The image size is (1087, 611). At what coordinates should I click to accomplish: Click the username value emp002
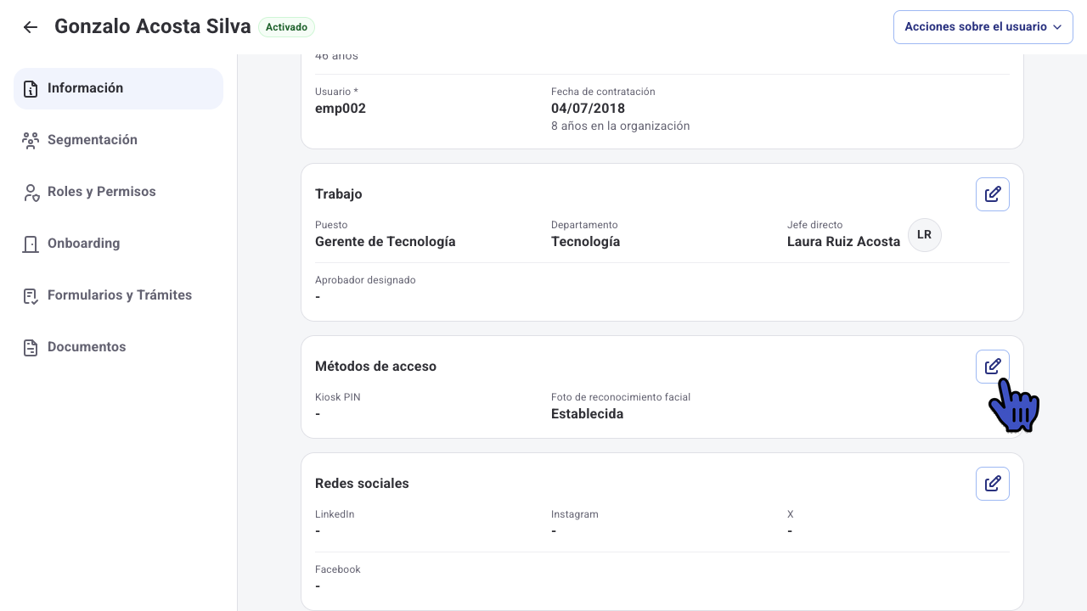[341, 109]
